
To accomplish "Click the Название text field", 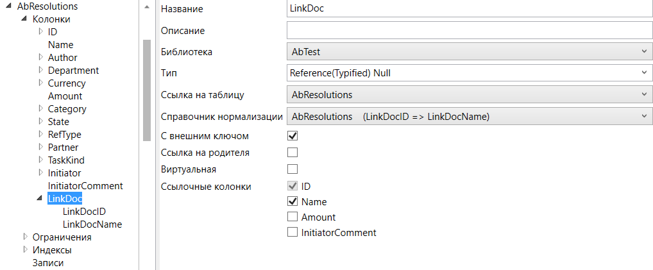I will (468, 9).
